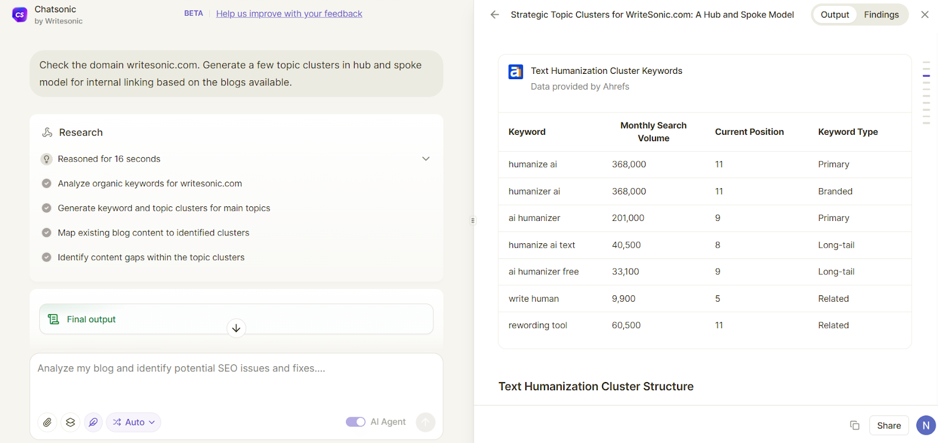The width and height of the screenshot is (938, 443).
Task: Click the Text Humanization Cluster Keywords title
Action: (x=606, y=71)
